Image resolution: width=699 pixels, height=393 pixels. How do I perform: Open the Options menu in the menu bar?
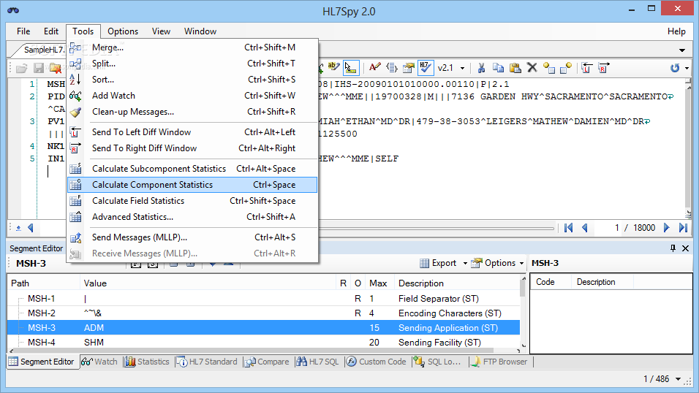(x=123, y=31)
